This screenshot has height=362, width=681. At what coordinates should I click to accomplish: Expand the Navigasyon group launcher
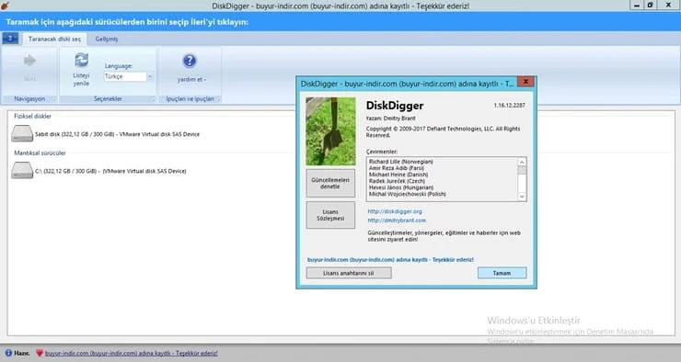click(53, 99)
